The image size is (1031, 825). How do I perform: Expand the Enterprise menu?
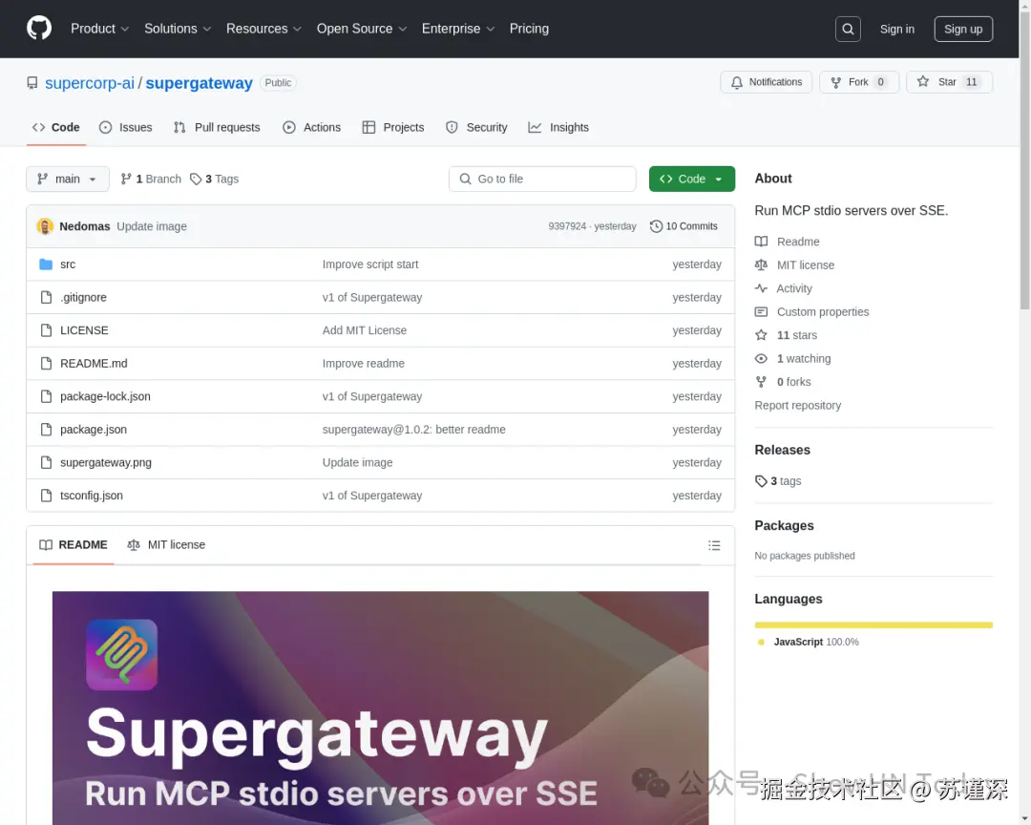457,29
